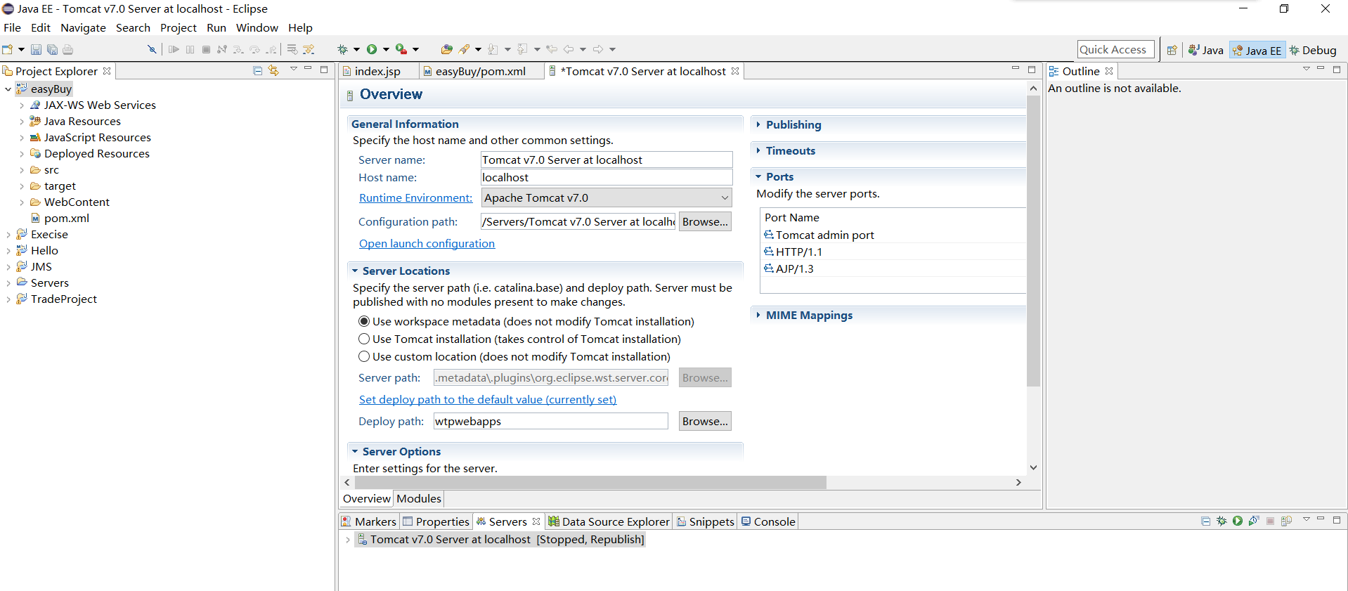
Task: Click the Back navigation arrow icon
Action: pyautogui.click(x=569, y=49)
